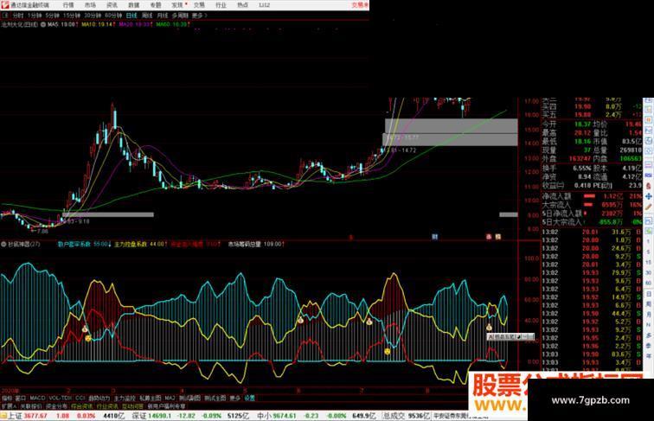This screenshot has height=421, width=654.
Task: Open the 资讯 menu
Action: click(112, 5)
